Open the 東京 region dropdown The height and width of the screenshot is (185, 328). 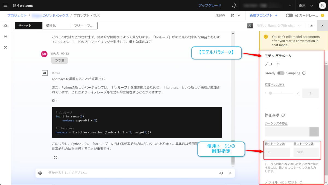[306, 5]
